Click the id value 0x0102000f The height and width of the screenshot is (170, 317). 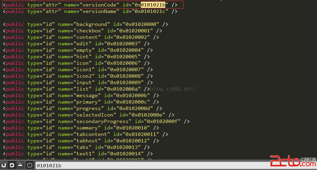(162, 121)
